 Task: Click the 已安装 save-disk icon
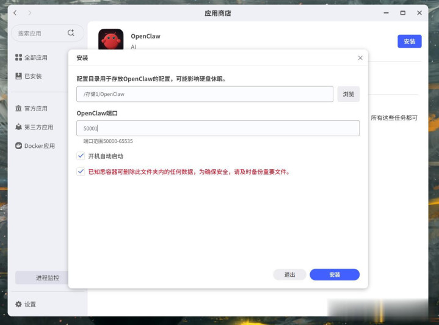18,76
